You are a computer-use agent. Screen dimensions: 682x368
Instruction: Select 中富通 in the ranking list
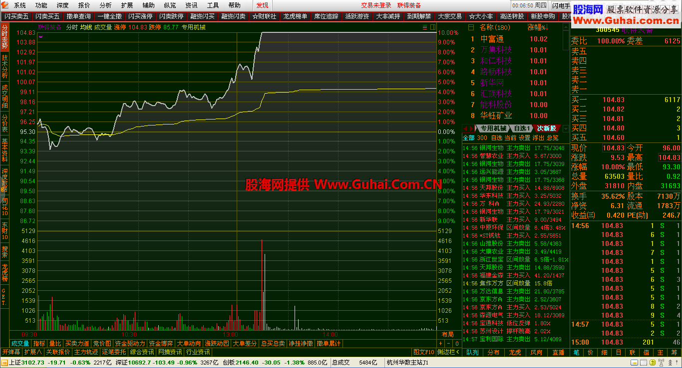click(492, 39)
